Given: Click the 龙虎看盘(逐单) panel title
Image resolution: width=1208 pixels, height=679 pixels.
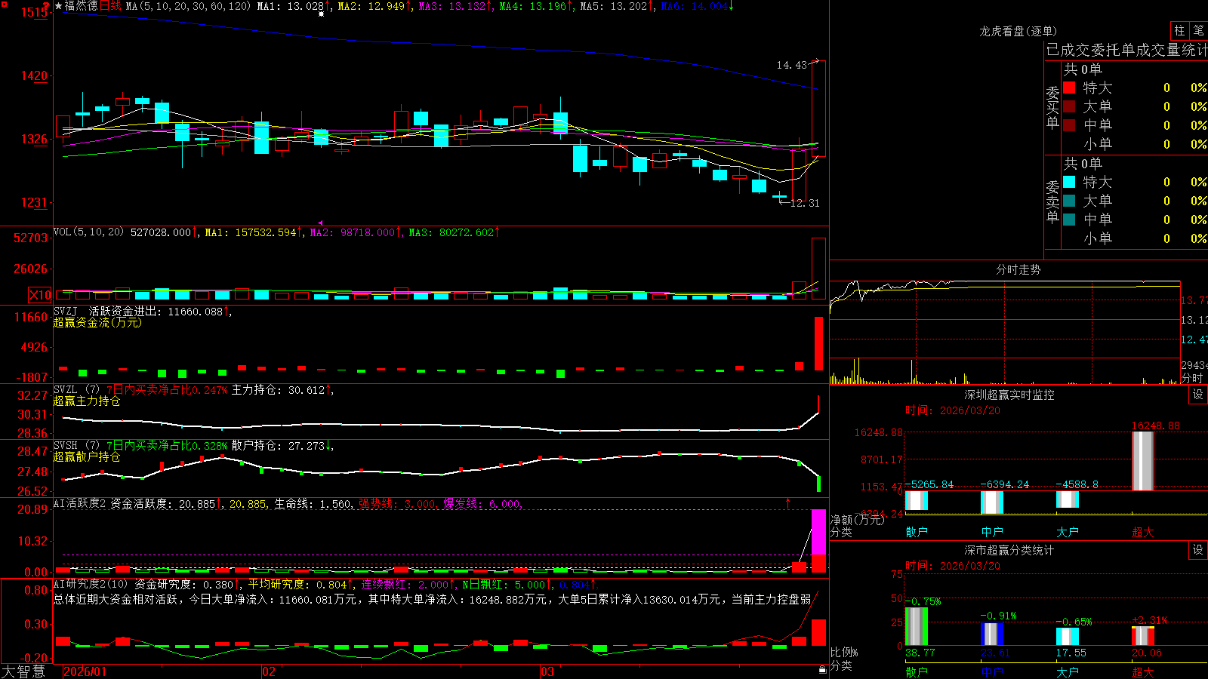Looking at the screenshot, I should coord(1018,31).
